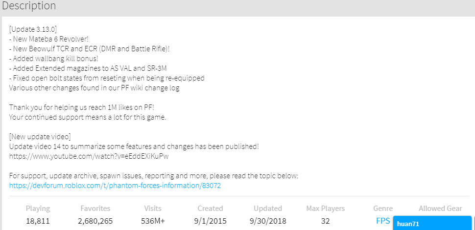
Task: Click the Created date 9/1/2015
Action: tap(210, 221)
